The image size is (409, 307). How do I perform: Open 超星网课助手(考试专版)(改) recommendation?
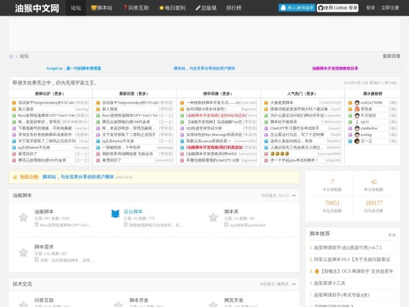click(342, 295)
